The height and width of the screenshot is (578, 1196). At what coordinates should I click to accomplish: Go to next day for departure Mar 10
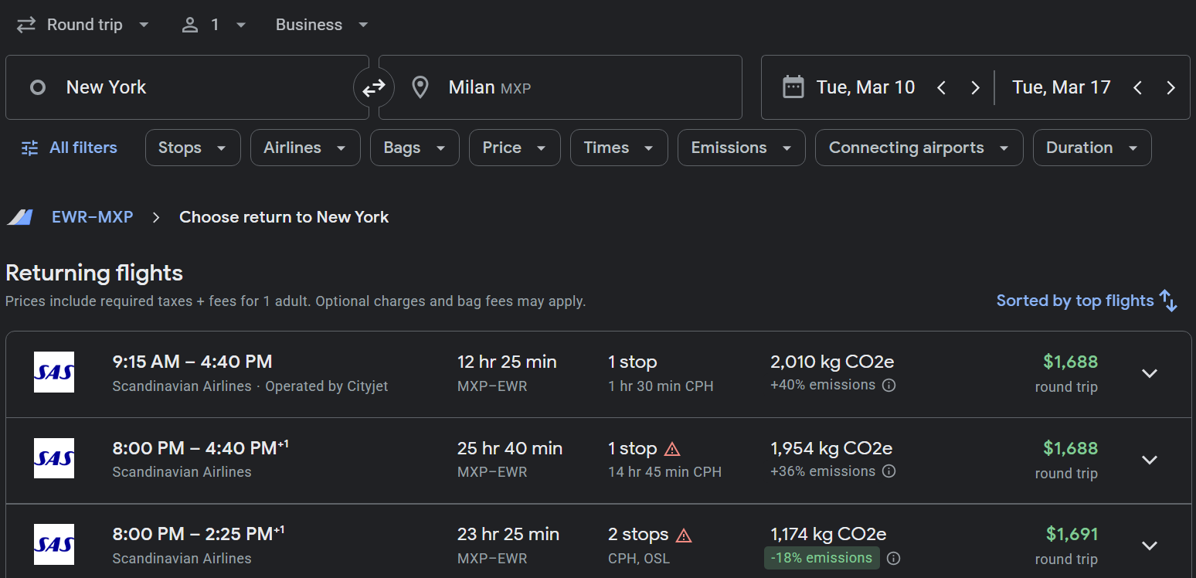tap(975, 88)
